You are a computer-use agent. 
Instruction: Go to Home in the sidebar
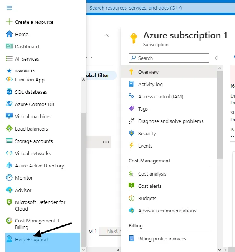click(x=22, y=34)
